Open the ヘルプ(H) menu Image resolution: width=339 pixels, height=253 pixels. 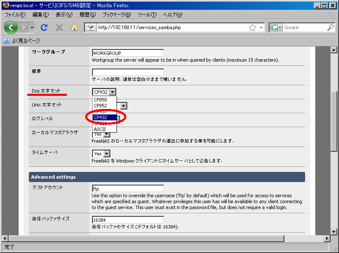pyautogui.click(x=173, y=15)
